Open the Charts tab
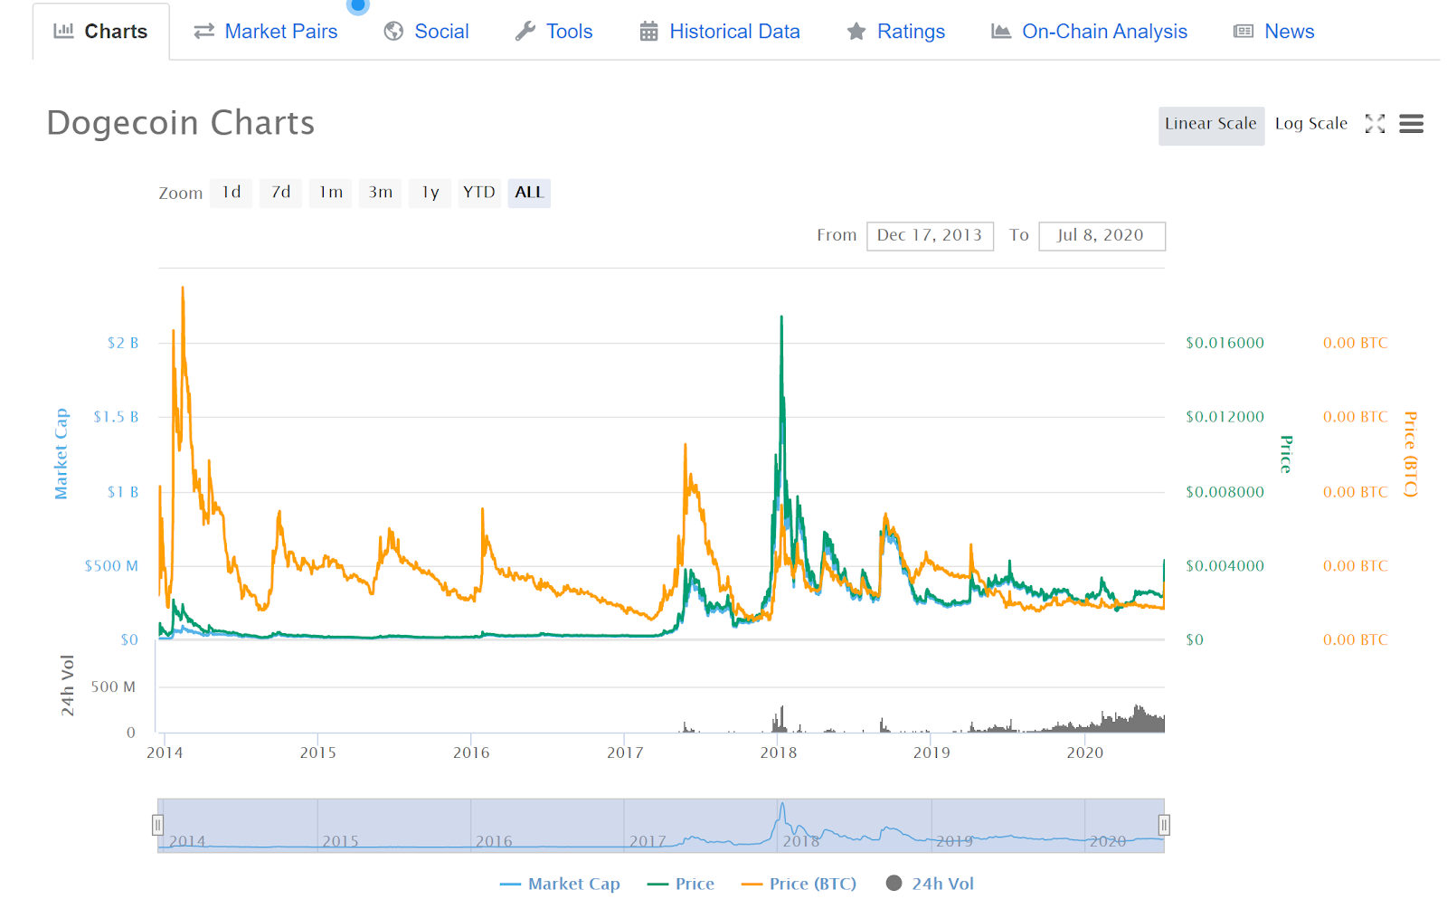Image resolution: width=1447 pixels, height=899 pixels. click(x=100, y=32)
